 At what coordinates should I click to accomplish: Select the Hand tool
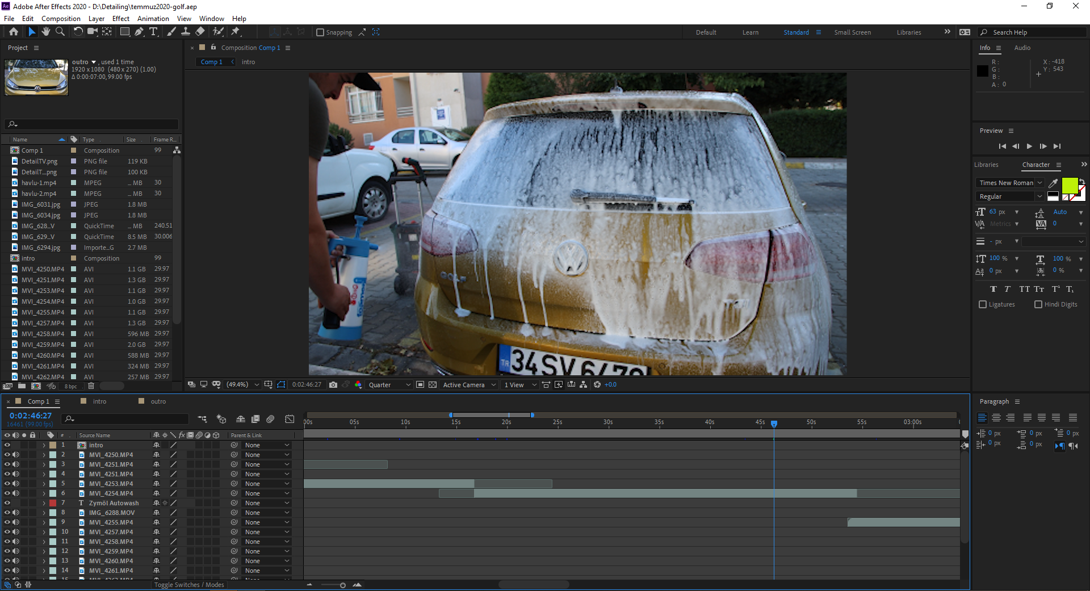point(46,32)
